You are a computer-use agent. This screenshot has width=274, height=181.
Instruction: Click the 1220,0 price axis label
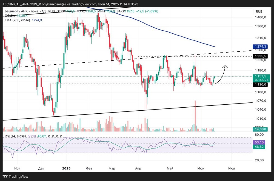260,60
